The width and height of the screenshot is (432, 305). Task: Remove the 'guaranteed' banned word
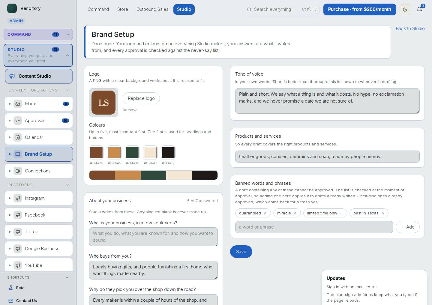click(265, 213)
